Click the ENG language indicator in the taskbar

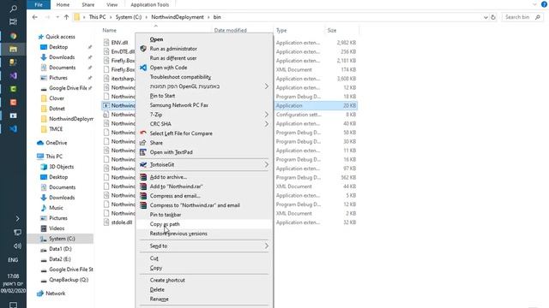pos(13,260)
